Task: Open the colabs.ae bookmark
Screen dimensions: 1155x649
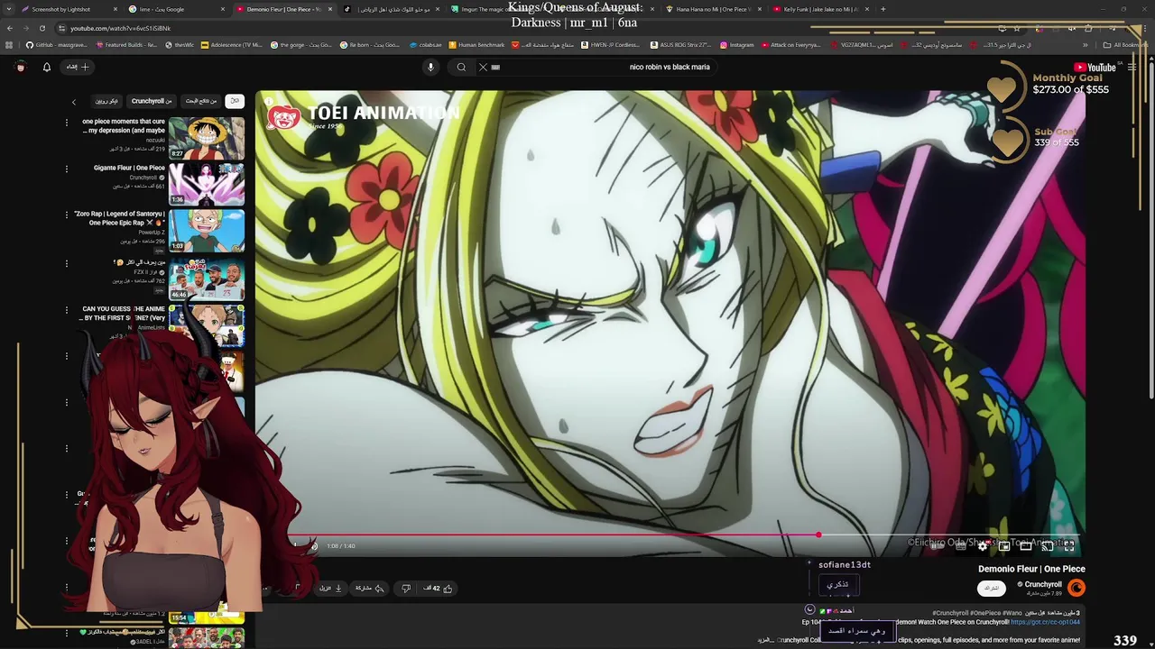Action: coord(425,45)
